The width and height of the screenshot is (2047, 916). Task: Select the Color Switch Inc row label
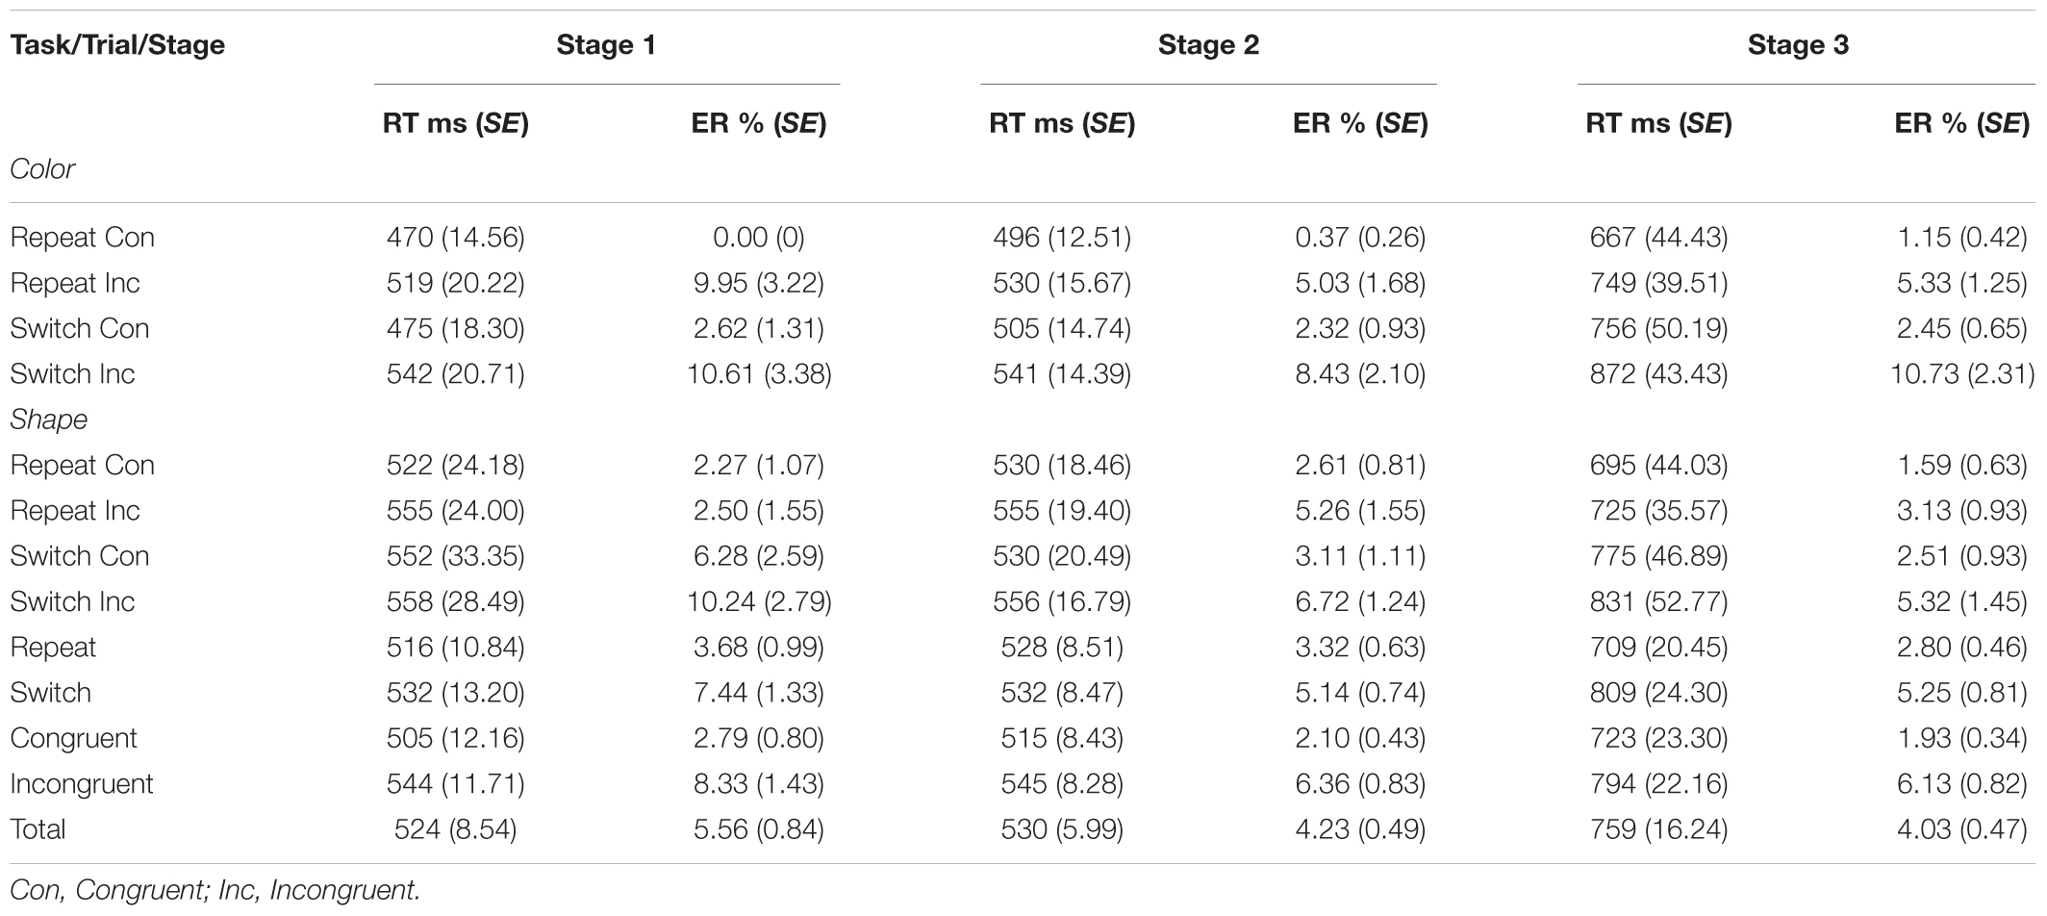tap(72, 374)
